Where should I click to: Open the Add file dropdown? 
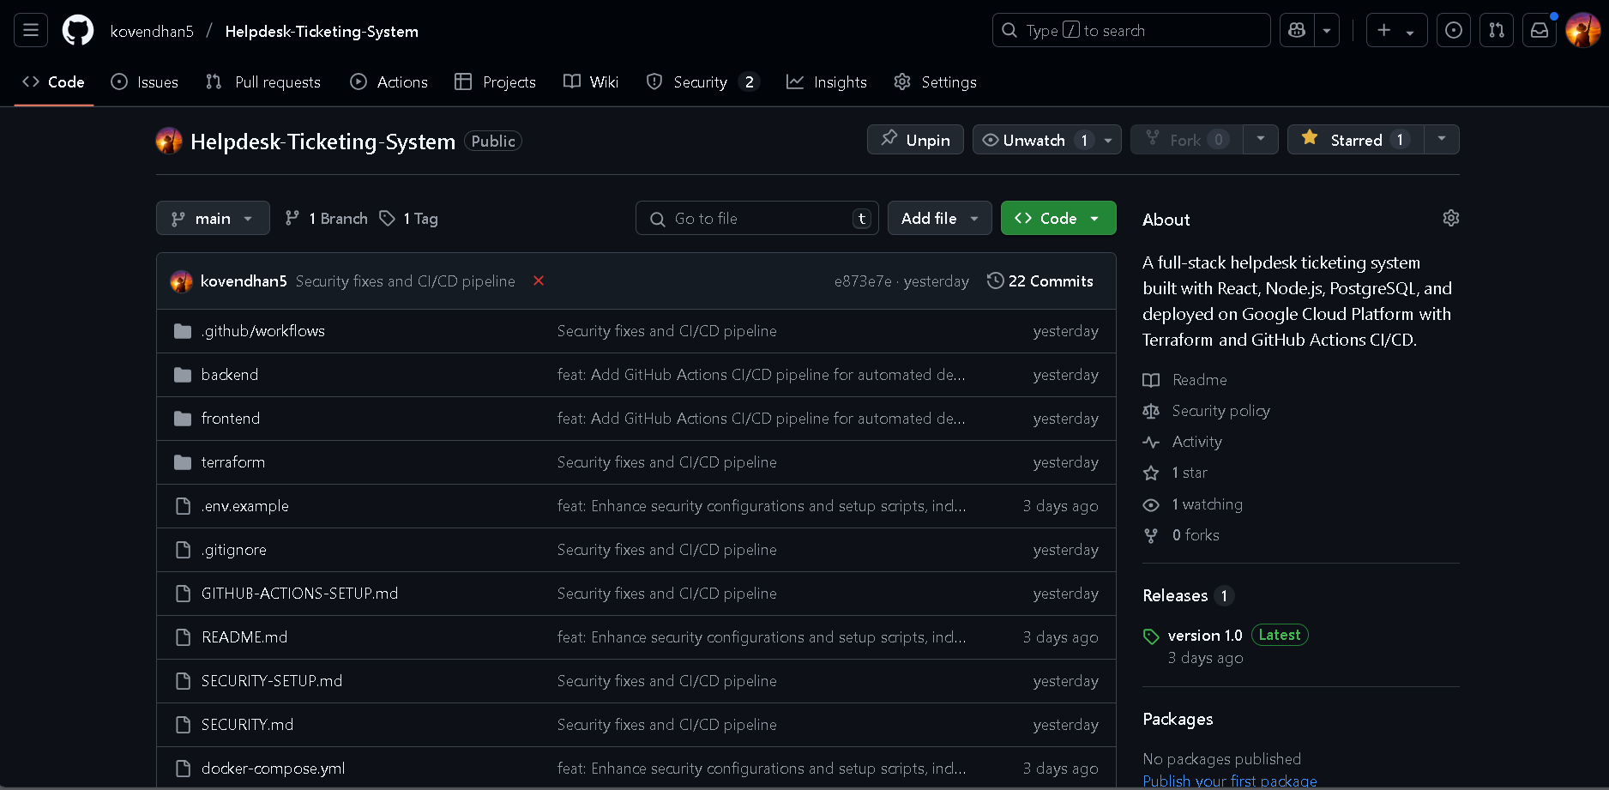(x=939, y=219)
